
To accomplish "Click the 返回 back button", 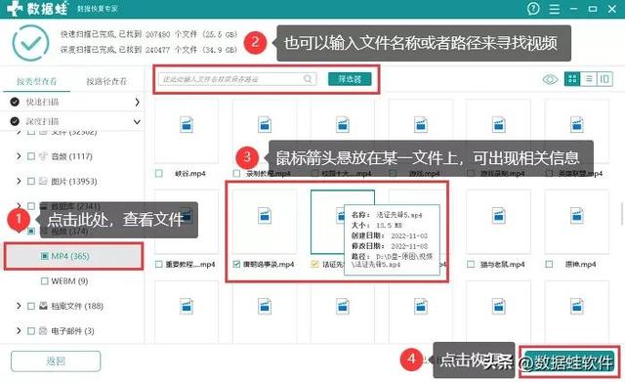I will coord(56,361).
